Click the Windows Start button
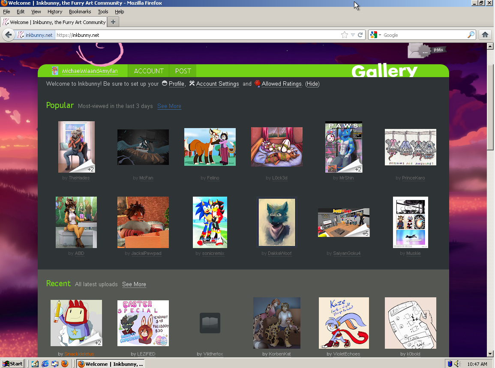This screenshot has height=368, width=495. coord(12,364)
